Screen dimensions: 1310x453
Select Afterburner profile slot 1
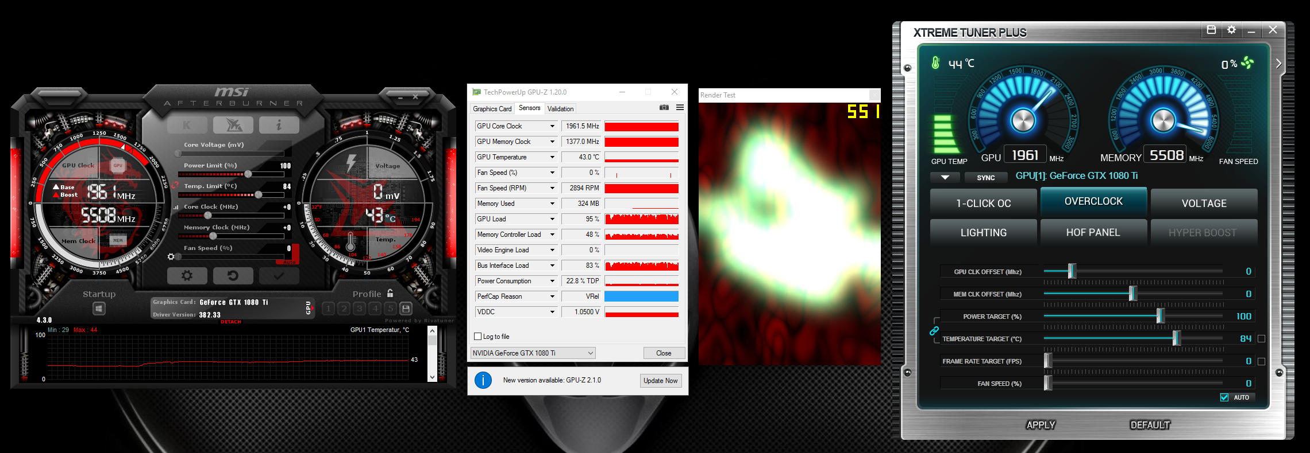(328, 308)
